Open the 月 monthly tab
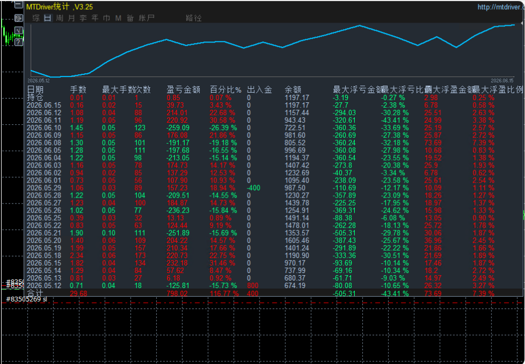This screenshot has width=525, height=364. click(71, 18)
